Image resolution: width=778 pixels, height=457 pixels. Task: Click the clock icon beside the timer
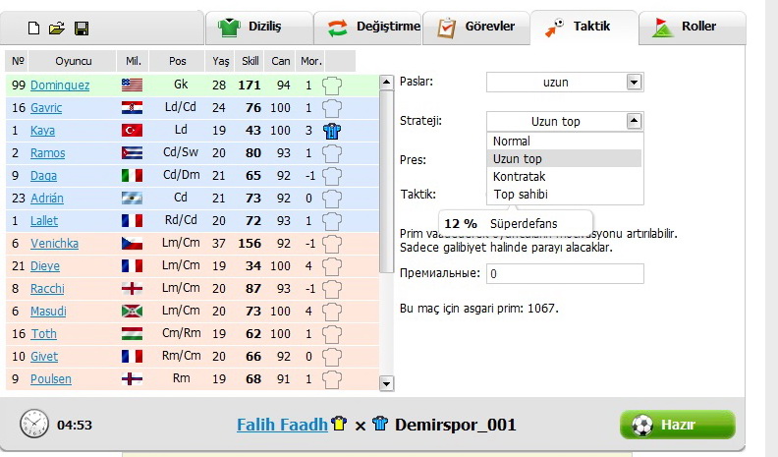[34, 425]
